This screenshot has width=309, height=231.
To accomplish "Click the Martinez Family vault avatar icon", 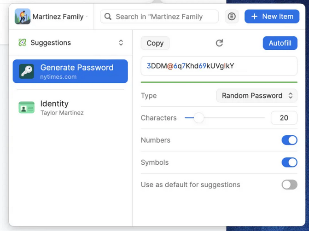I will click(x=23, y=17).
